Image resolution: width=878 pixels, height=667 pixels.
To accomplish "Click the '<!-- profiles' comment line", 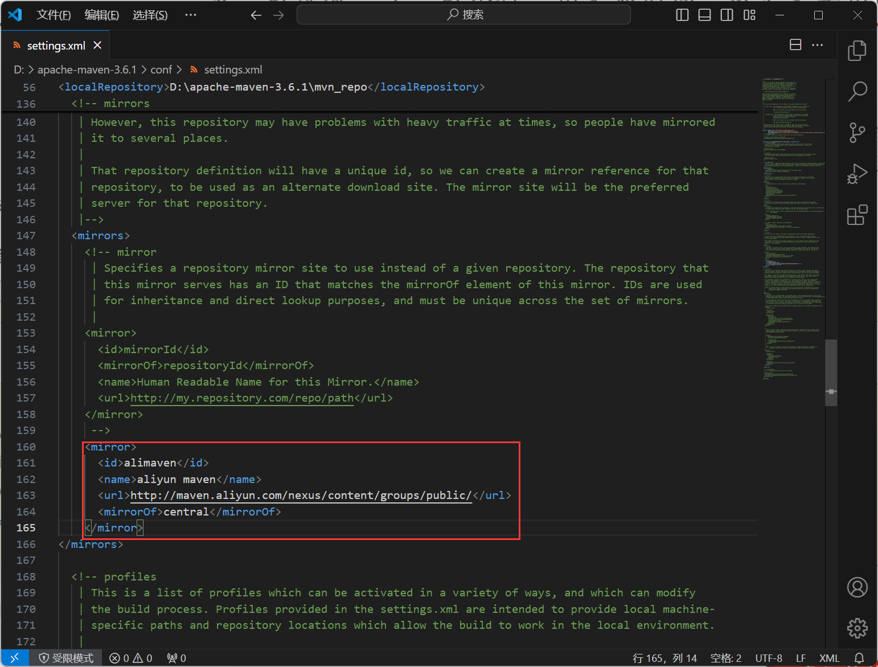I will coord(114,577).
